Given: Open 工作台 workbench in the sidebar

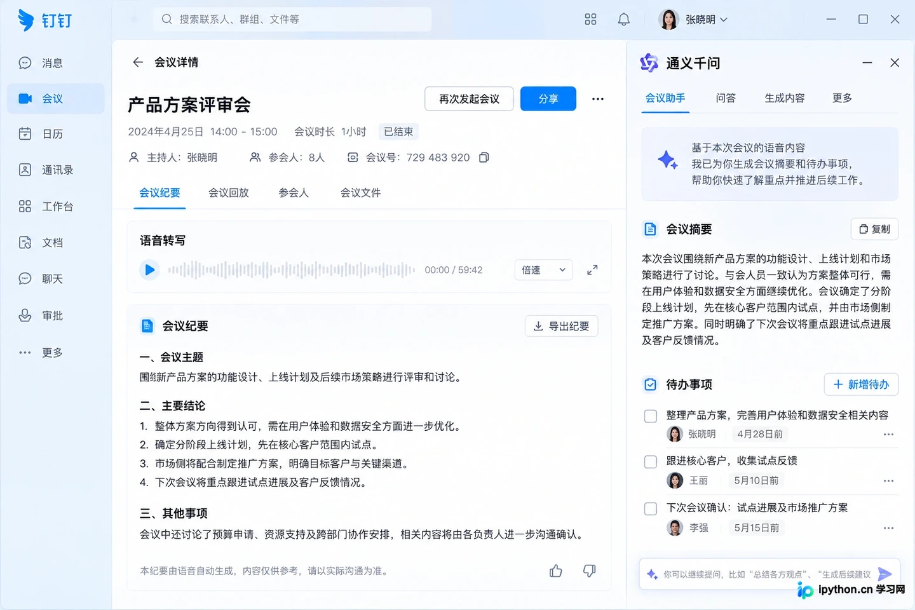Looking at the screenshot, I should coord(55,207).
